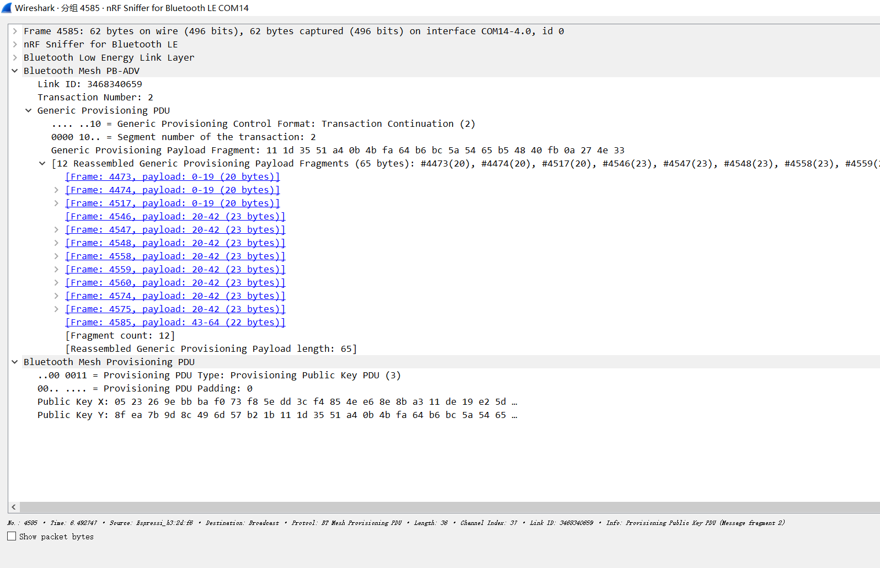The width and height of the screenshot is (880, 568).
Task: Collapse the Bluetooth Mesh Provisioning PDU section
Action: [15, 362]
